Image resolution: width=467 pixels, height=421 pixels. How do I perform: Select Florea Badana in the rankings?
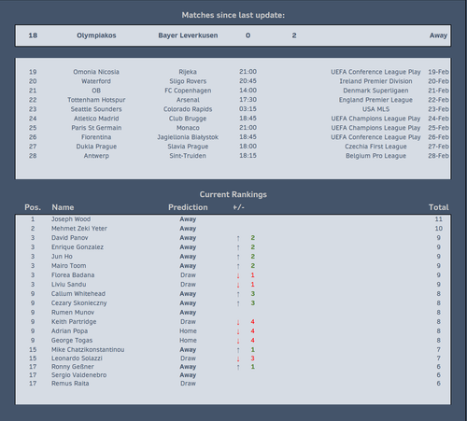click(x=73, y=275)
